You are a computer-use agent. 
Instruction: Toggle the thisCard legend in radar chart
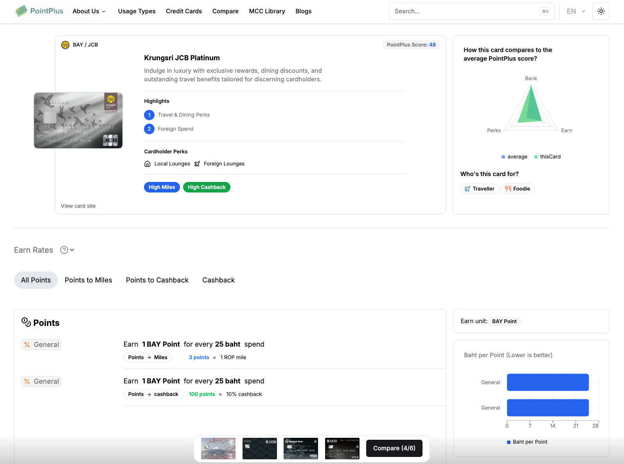pyautogui.click(x=548, y=157)
